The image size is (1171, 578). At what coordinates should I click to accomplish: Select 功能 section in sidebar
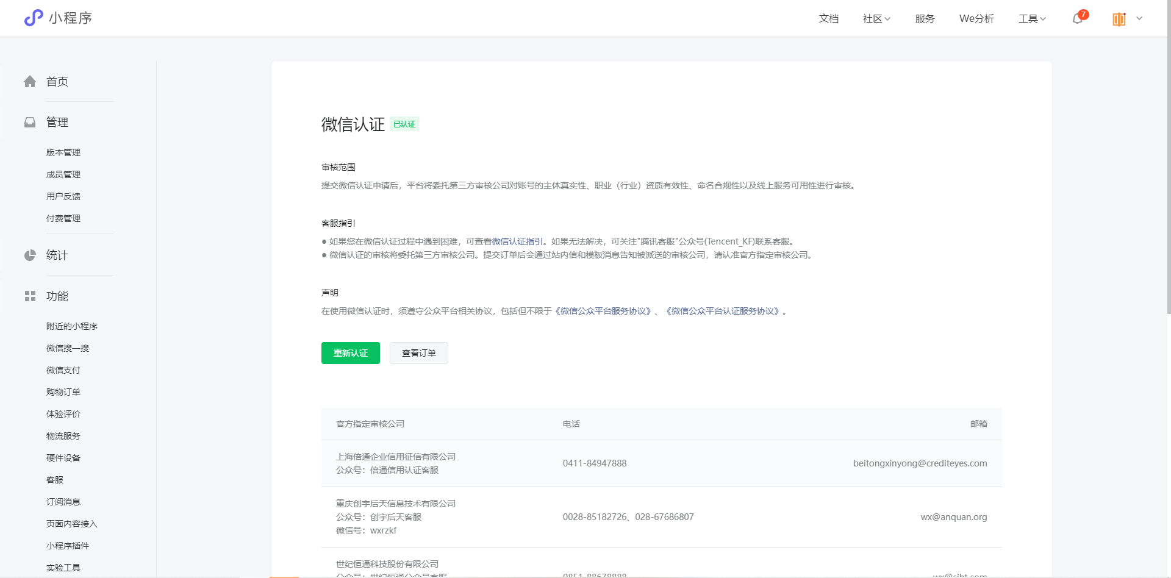point(57,296)
